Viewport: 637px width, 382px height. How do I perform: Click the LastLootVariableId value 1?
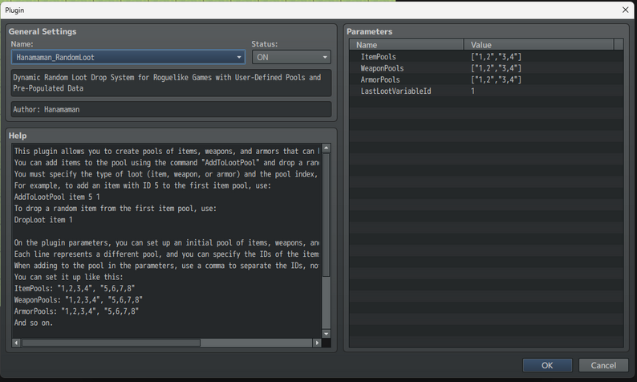(473, 91)
